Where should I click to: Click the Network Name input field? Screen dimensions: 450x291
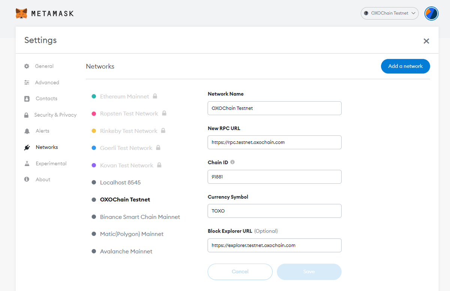pos(274,108)
